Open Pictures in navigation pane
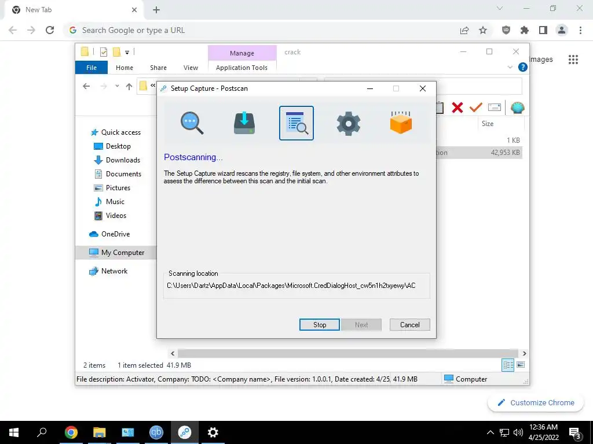Image resolution: width=593 pixels, height=444 pixels. [x=112, y=188]
